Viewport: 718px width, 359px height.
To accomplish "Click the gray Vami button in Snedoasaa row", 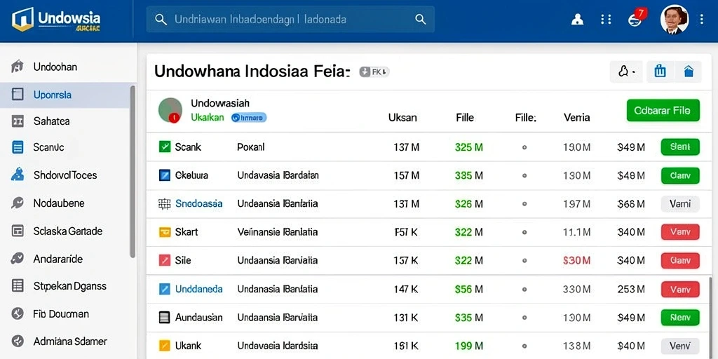I will coord(680,204).
